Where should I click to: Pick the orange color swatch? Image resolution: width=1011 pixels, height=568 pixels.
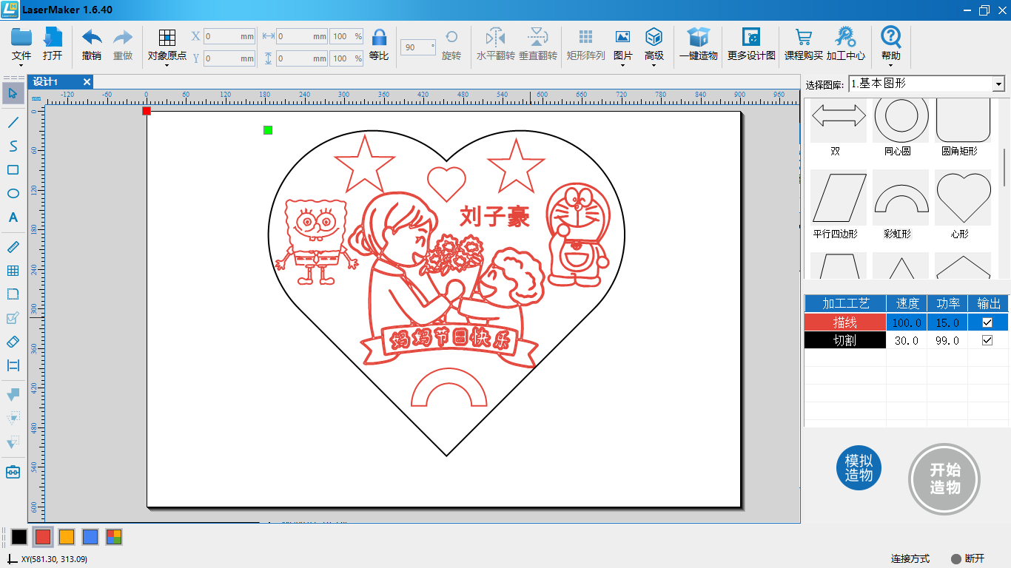pos(67,537)
